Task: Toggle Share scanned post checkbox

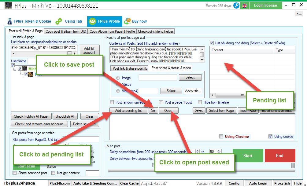Action: pyautogui.click(x=14, y=173)
